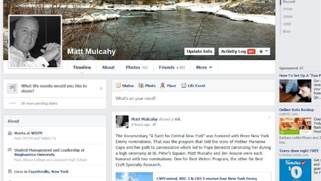Image resolution: width=321 pixels, height=181 pixels.
Task: Click the Update Info button
Action: click(x=199, y=51)
